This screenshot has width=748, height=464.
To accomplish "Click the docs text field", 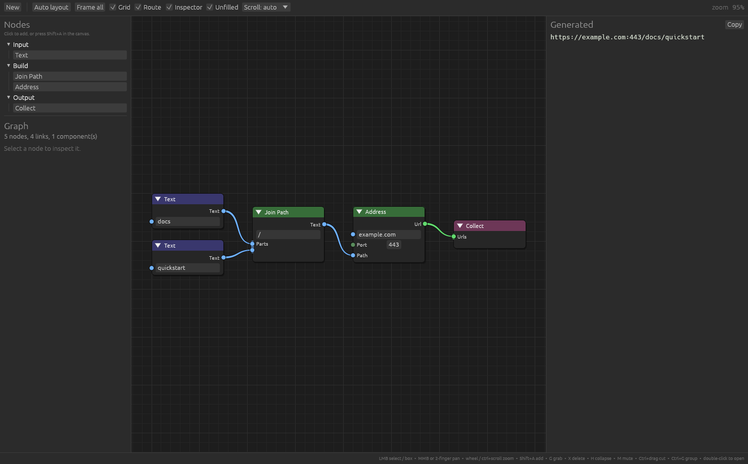I will 188,221.
